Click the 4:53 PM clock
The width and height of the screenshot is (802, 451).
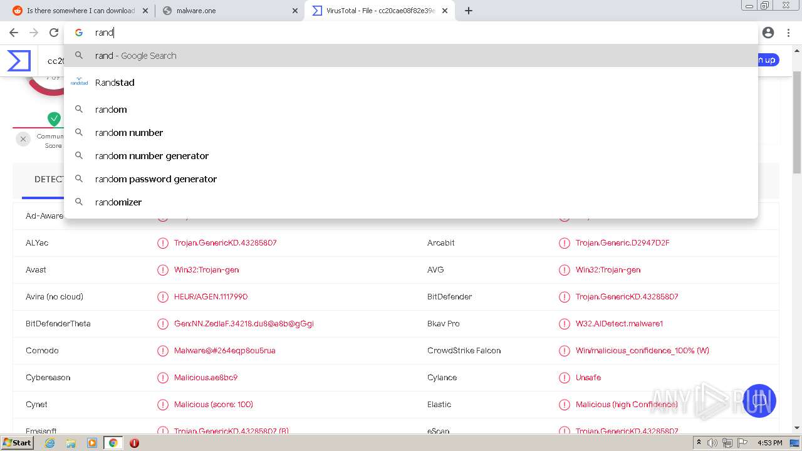770,443
